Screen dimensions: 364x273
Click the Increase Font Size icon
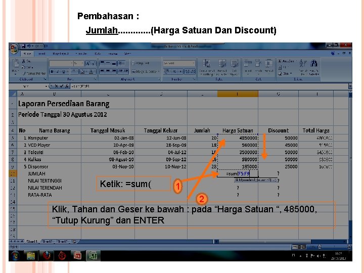88,63
